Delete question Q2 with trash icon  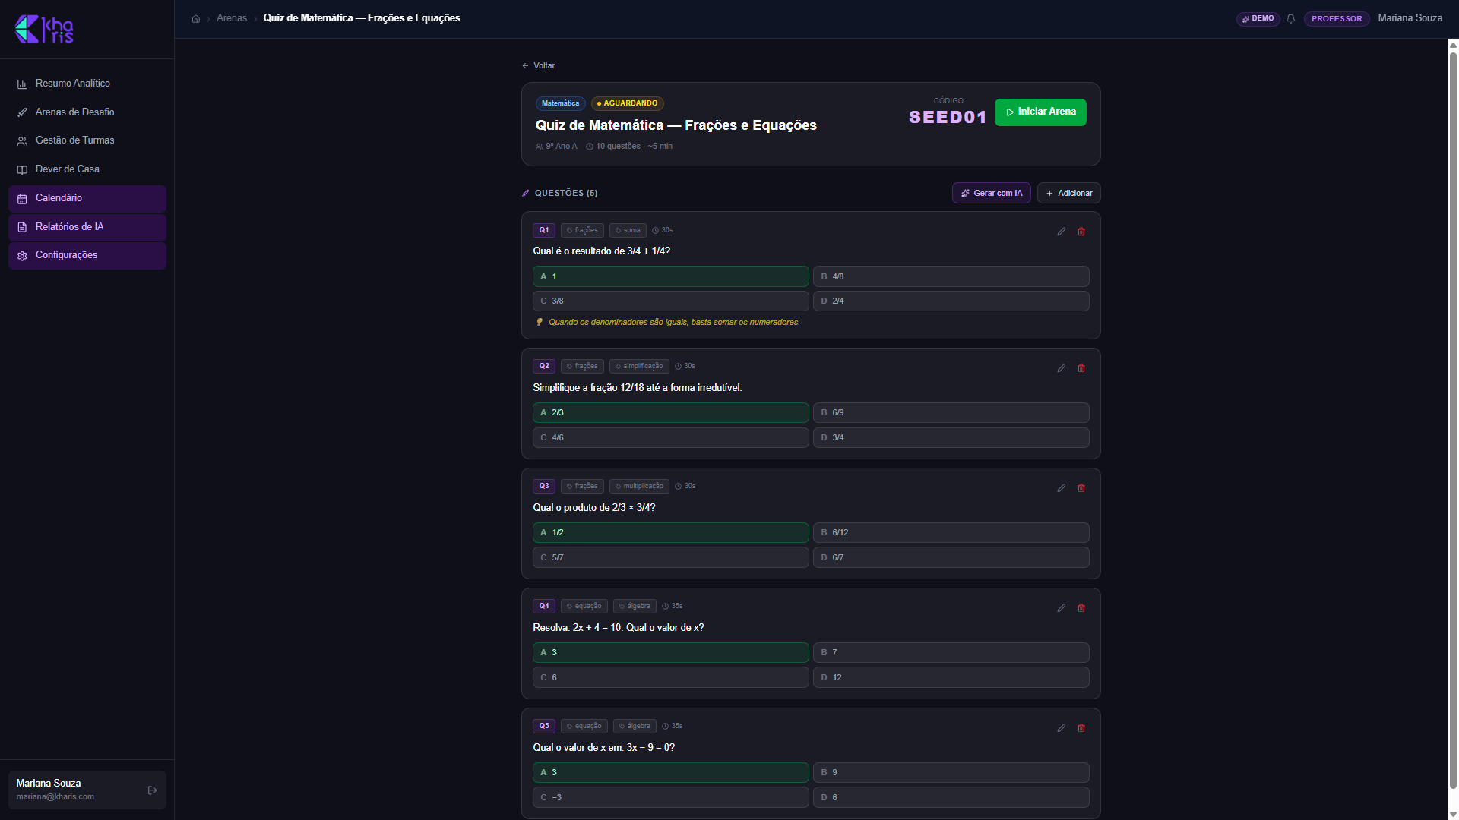[1081, 368]
